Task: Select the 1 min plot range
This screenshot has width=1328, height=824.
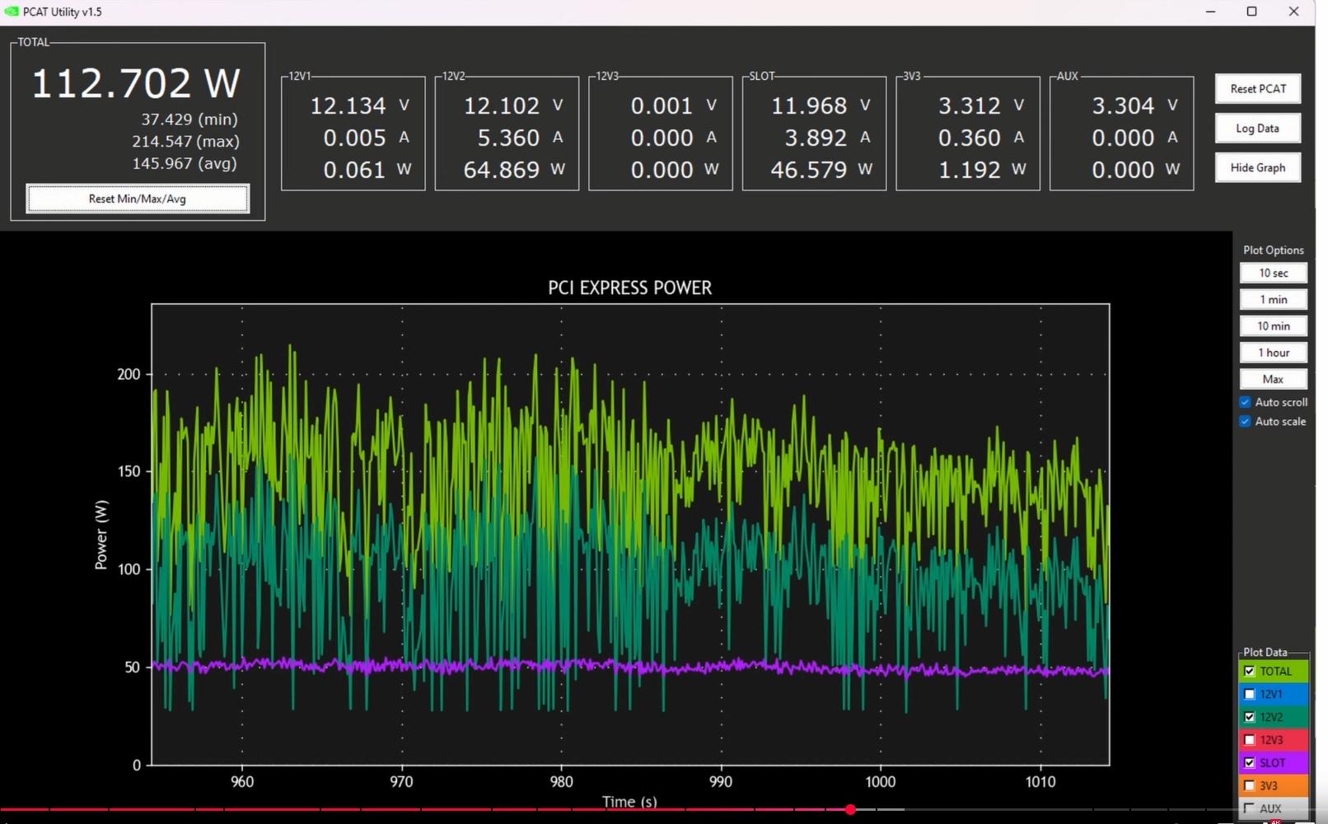Action: click(1273, 300)
